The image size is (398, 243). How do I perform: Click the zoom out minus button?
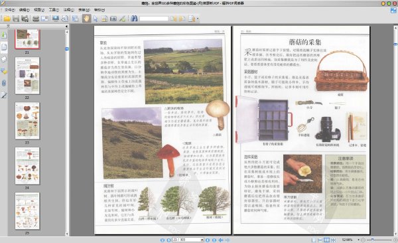pos(364,240)
